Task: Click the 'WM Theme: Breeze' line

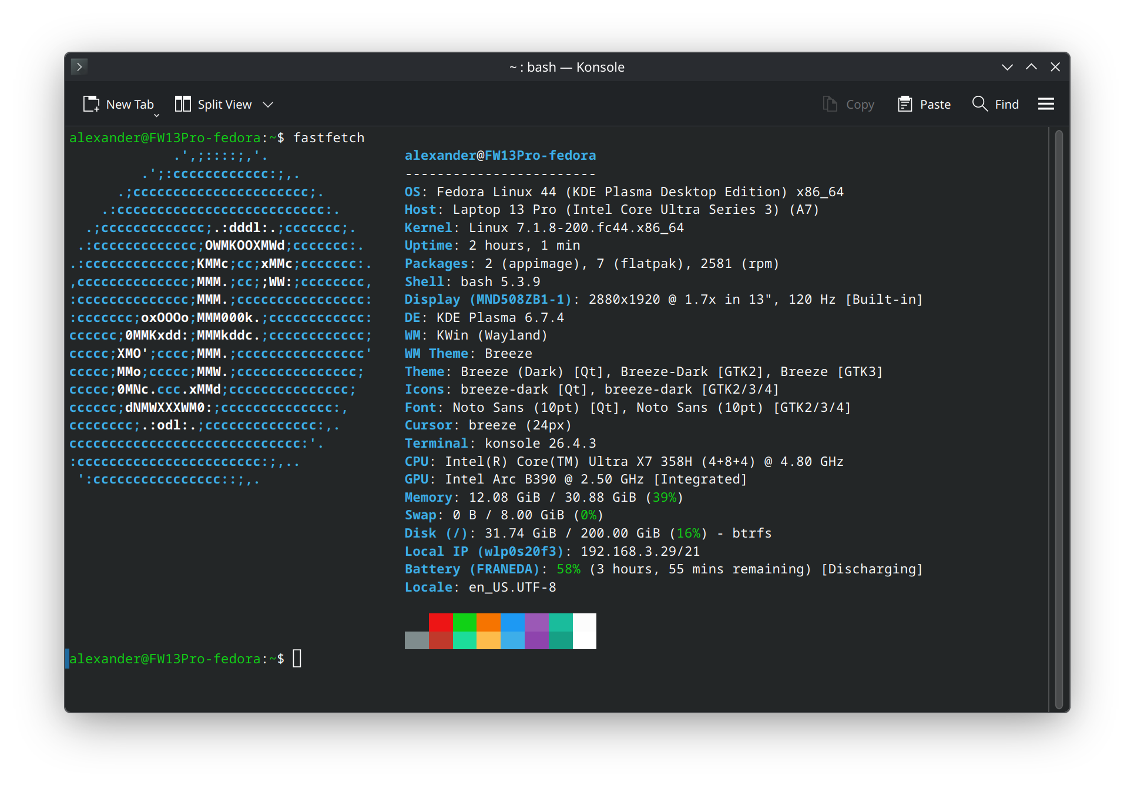Action: (468, 354)
